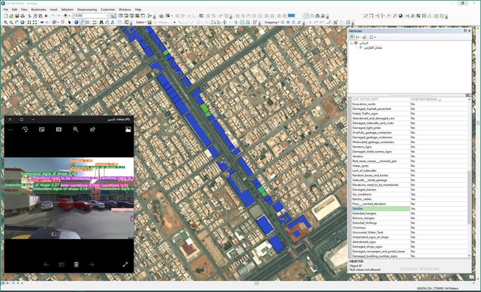Click the zoom magnifier in photo viewer
481x292 pixels.
pos(76,129)
